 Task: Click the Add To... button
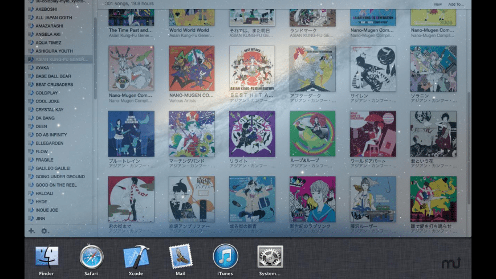pos(456,4)
